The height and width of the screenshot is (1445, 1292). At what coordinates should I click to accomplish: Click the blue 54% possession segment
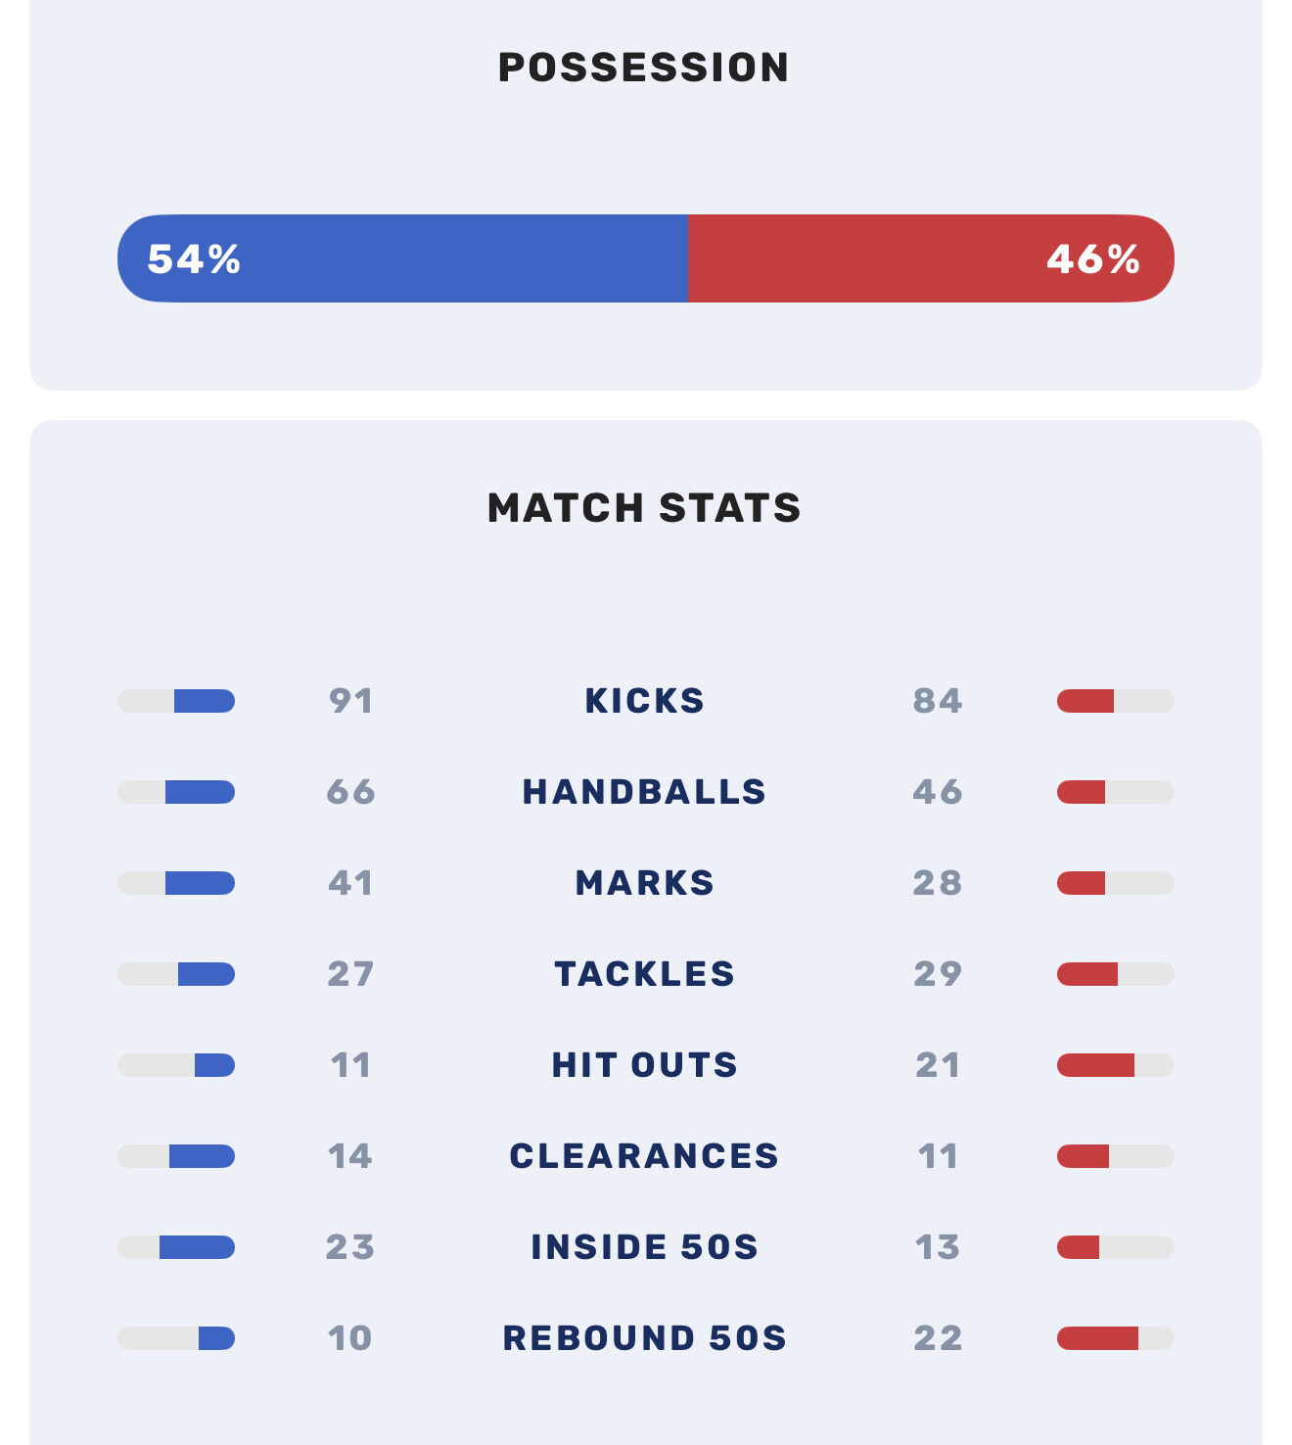[402, 258]
